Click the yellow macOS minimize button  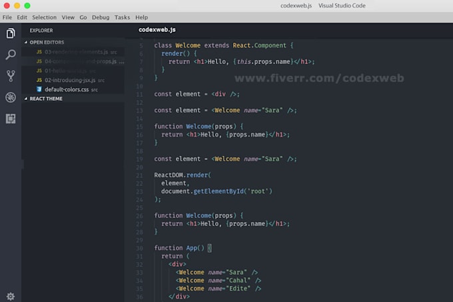pyautogui.click(x=17, y=5)
